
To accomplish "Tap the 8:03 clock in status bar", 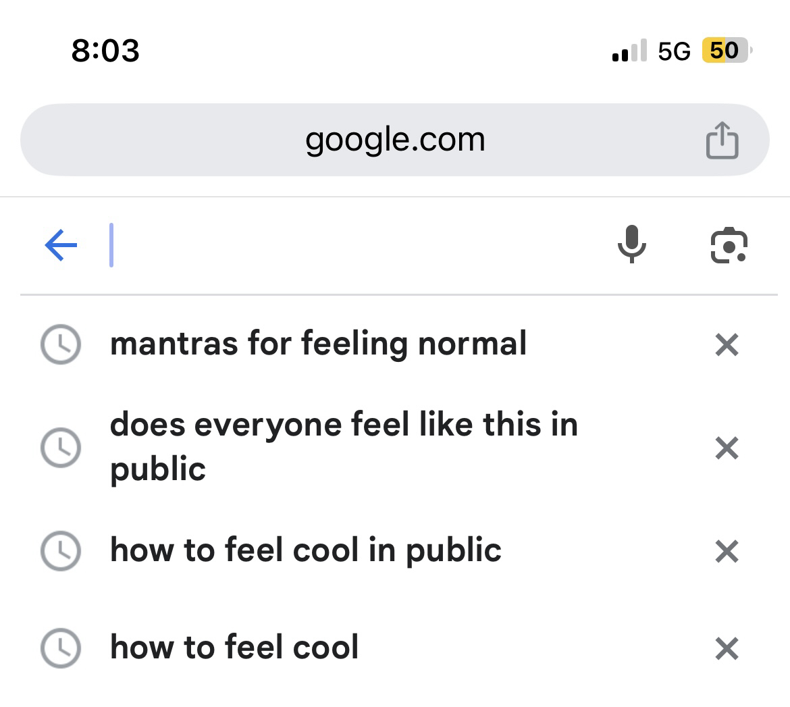I will [105, 51].
